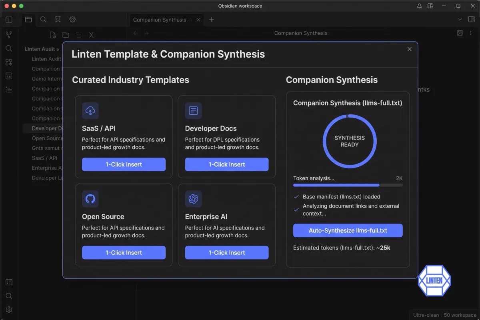Click the ribbon search icon below branch icon
The height and width of the screenshot is (320, 480).
(x=9, y=48)
